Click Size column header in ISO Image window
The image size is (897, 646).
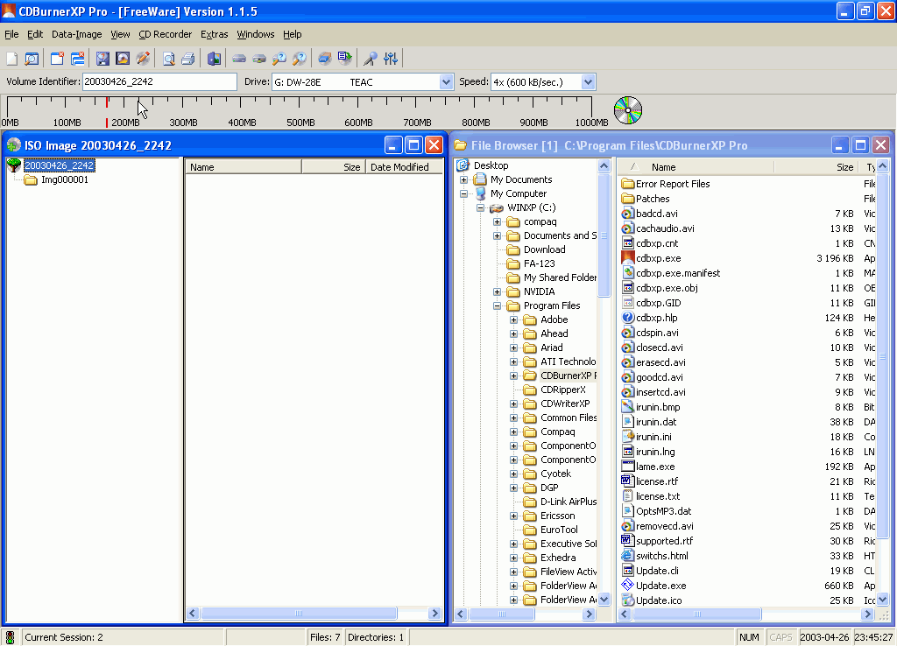click(x=334, y=167)
